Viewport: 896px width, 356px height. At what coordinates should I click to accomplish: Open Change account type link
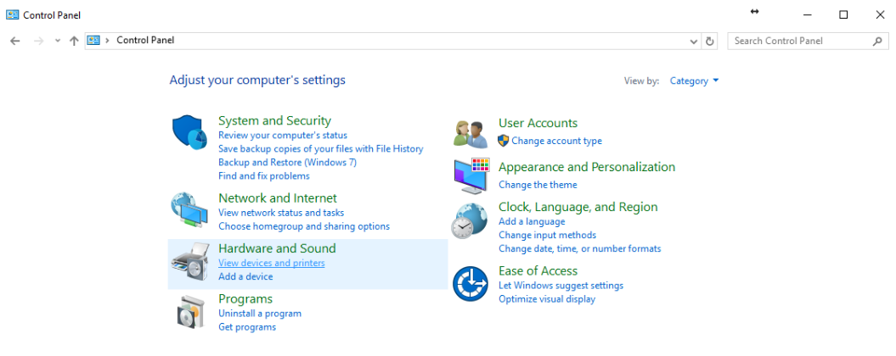point(556,141)
